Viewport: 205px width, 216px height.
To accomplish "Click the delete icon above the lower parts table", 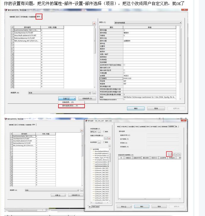I will point(82,130).
